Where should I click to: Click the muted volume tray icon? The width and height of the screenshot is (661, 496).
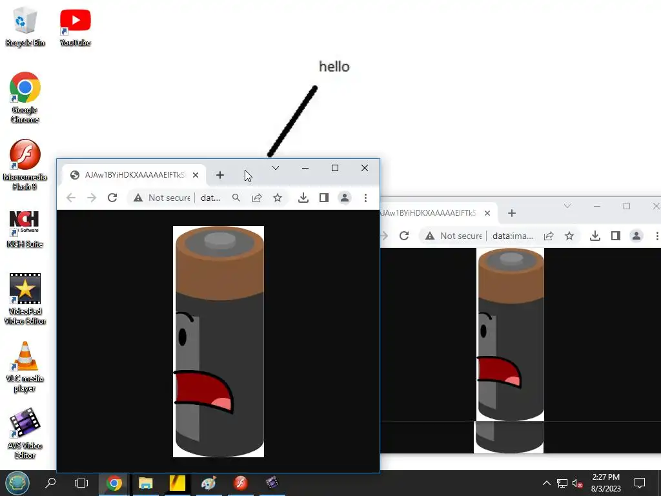[x=577, y=483]
